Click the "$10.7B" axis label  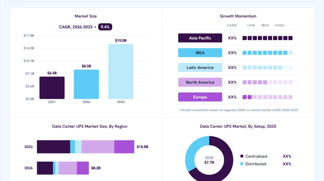(x=29, y=61)
